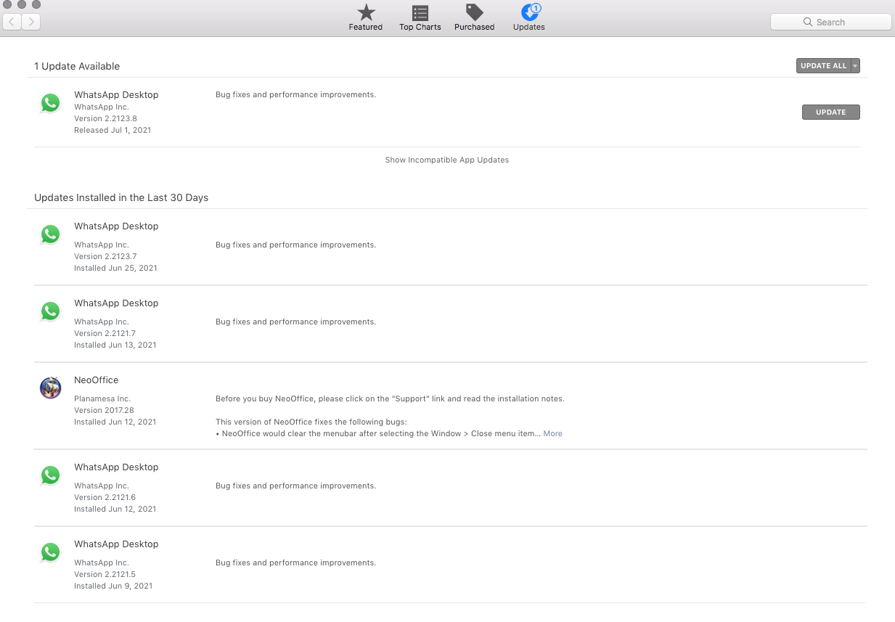Select the Updates tab with badge
The width and height of the screenshot is (895, 622).
pos(528,17)
